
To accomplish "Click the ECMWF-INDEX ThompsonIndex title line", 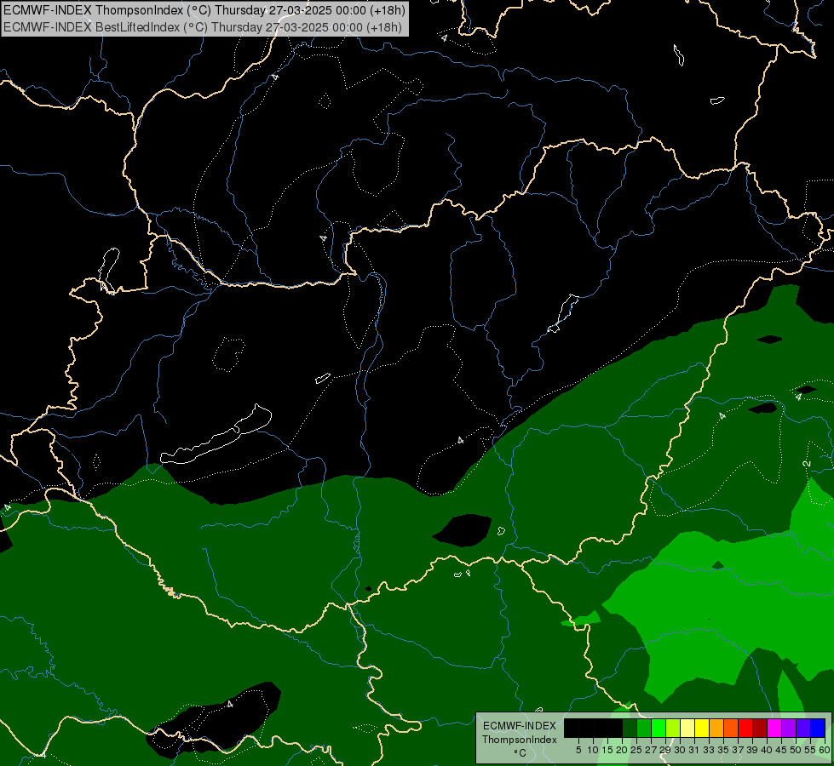I will click(204, 9).
